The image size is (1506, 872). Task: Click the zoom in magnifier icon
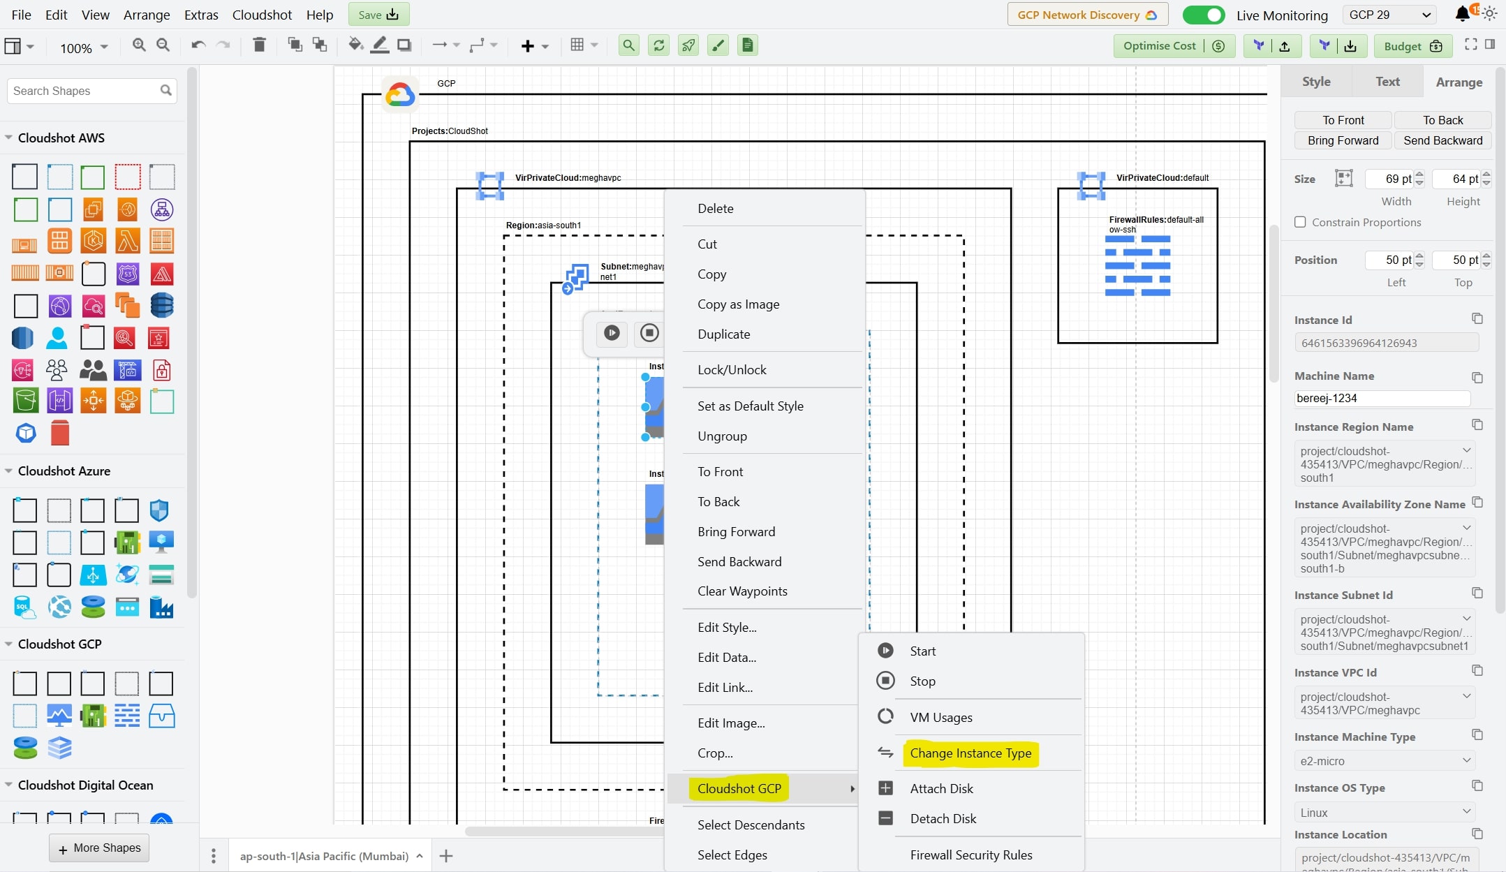[139, 45]
